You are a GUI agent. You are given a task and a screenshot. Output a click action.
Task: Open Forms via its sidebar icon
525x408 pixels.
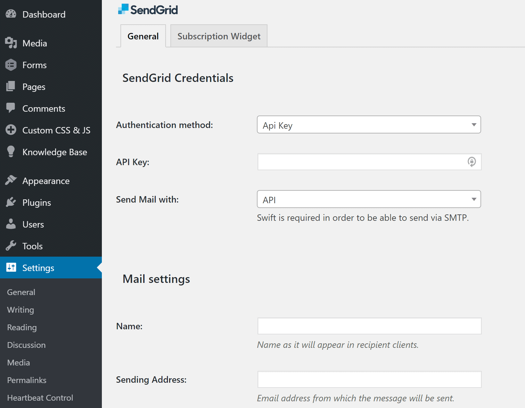(11, 65)
